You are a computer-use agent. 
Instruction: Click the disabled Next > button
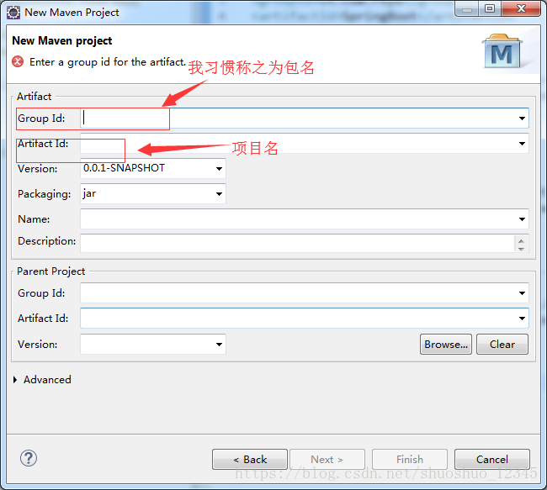point(327,460)
